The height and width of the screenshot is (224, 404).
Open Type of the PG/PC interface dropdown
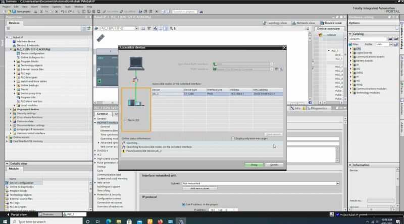coord(272,64)
